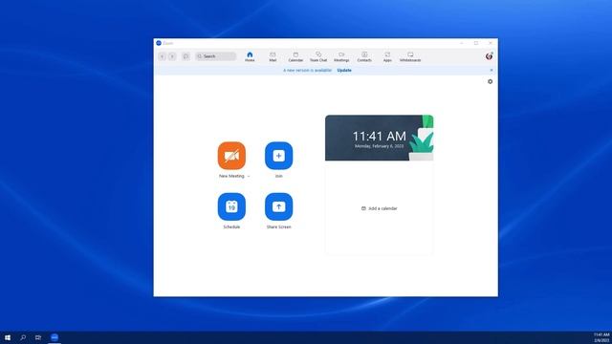Viewport: 612px width, 344px height.
Task: Open the taskbar clock and date
Action: tap(601, 337)
